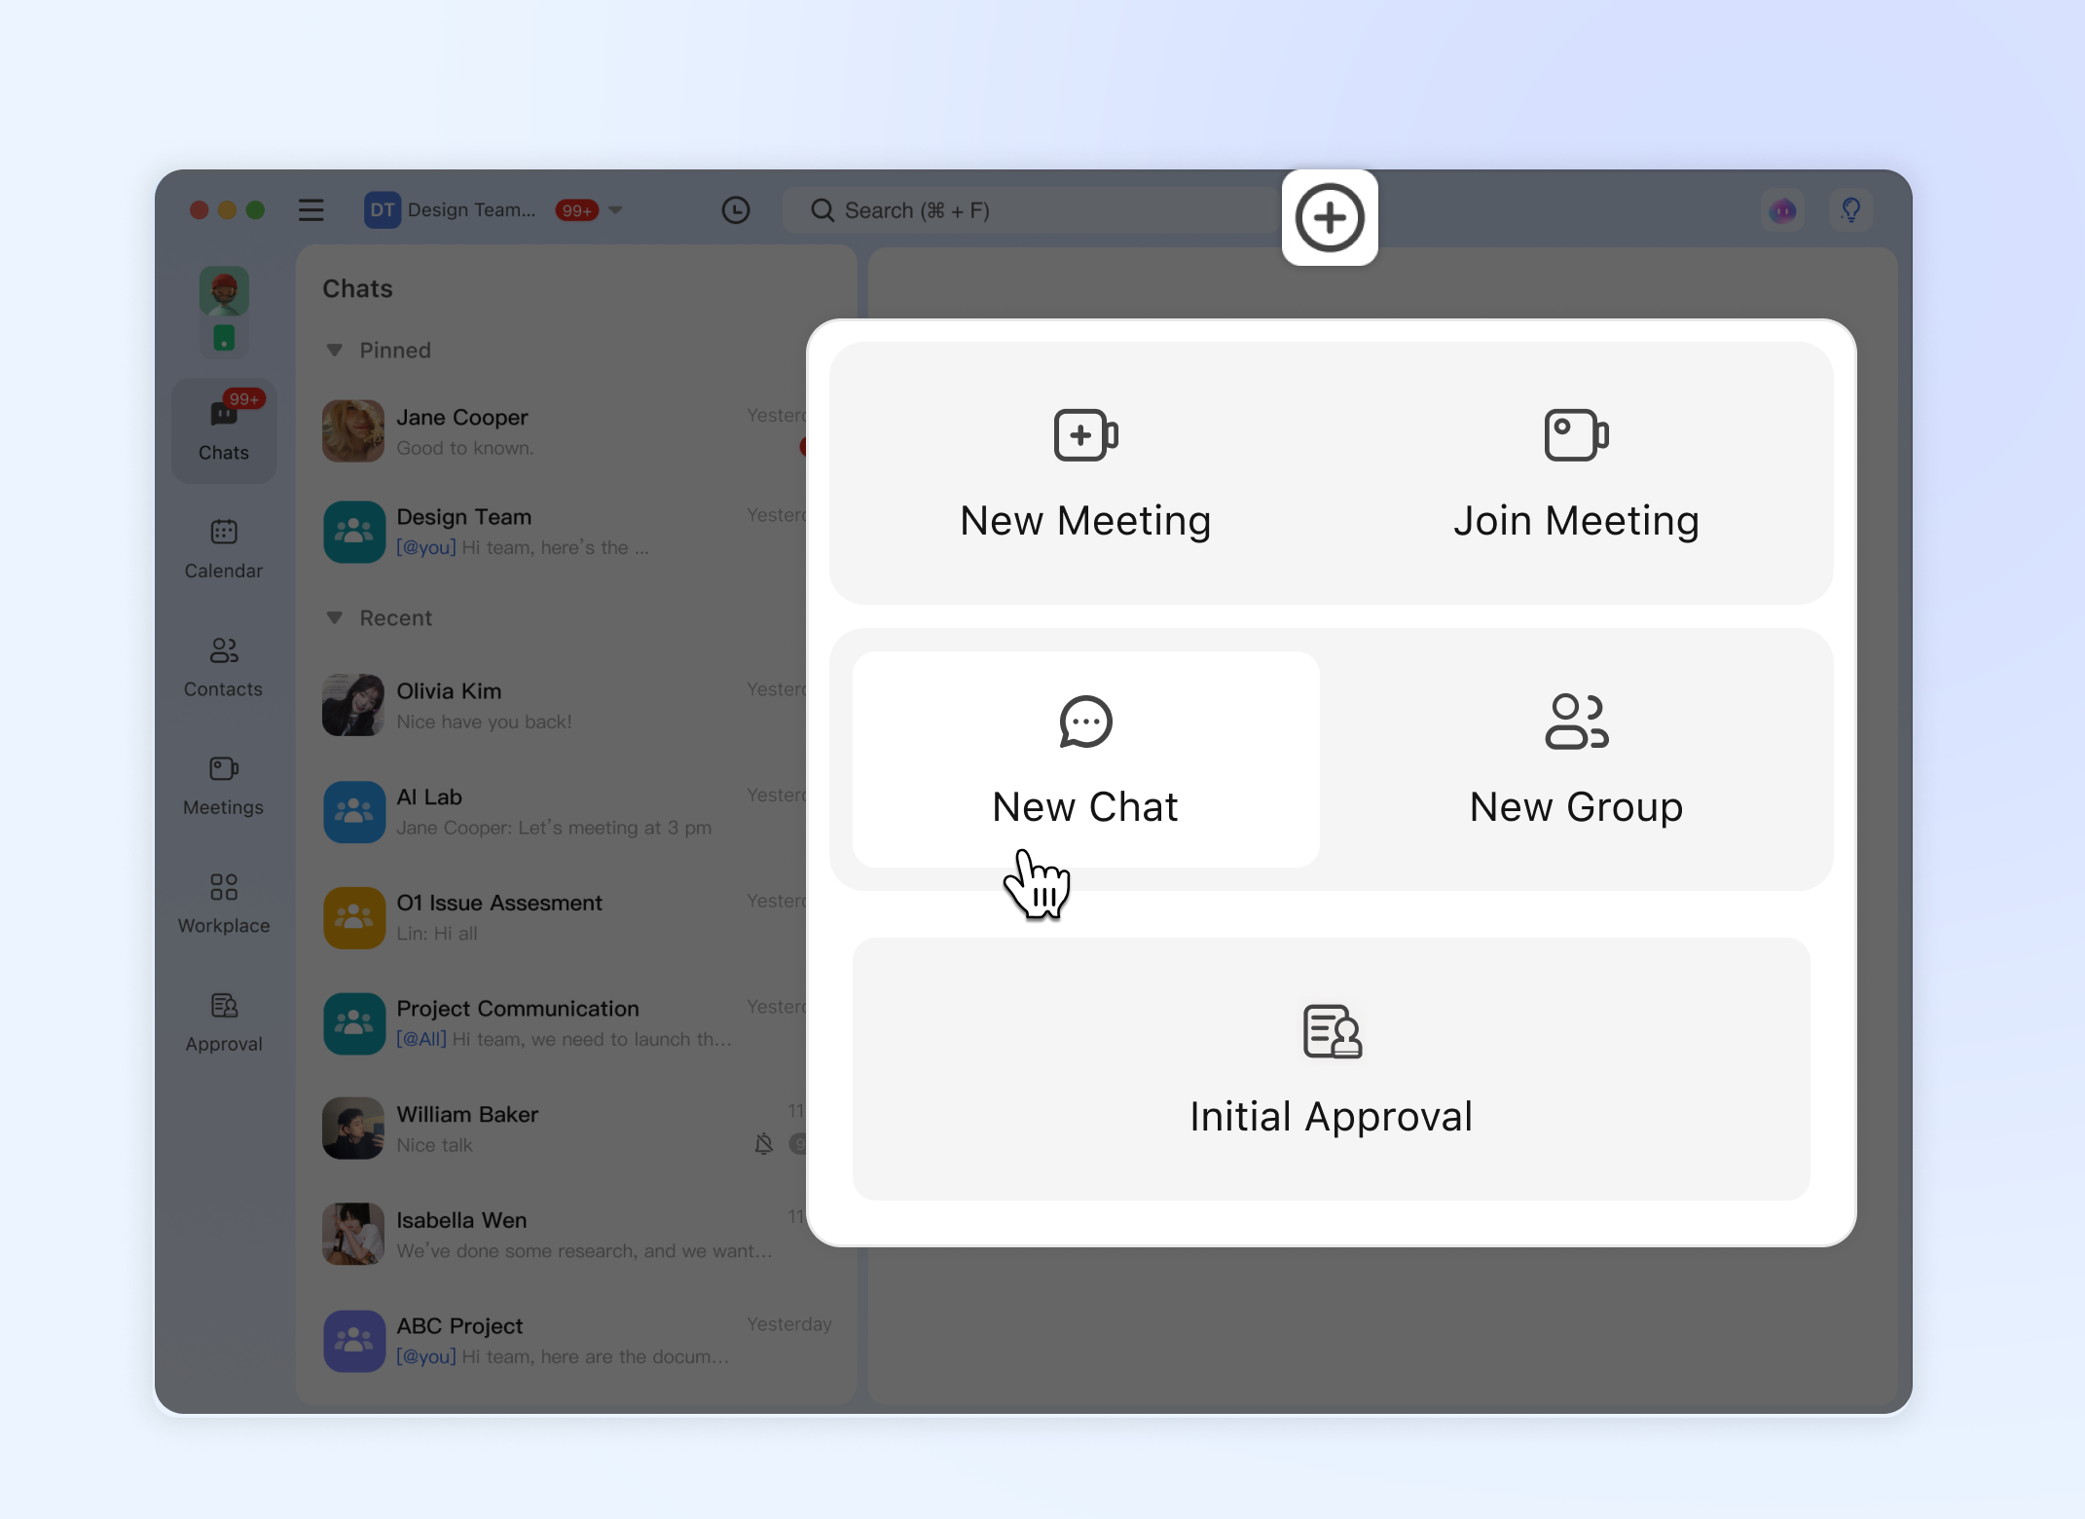2085x1519 pixels.
Task: Open Meetings sidebar section
Action: point(224,786)
